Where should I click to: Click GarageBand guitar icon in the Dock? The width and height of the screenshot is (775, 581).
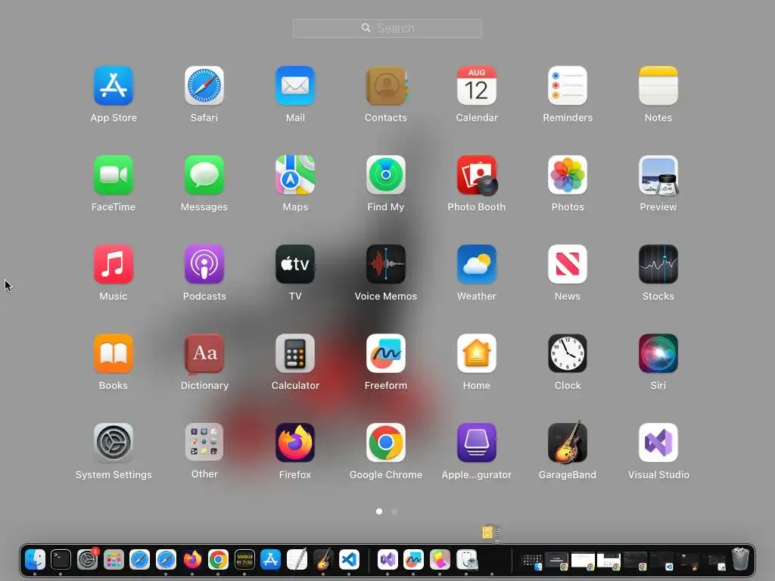pyautogui.click(x=322, y=560)
